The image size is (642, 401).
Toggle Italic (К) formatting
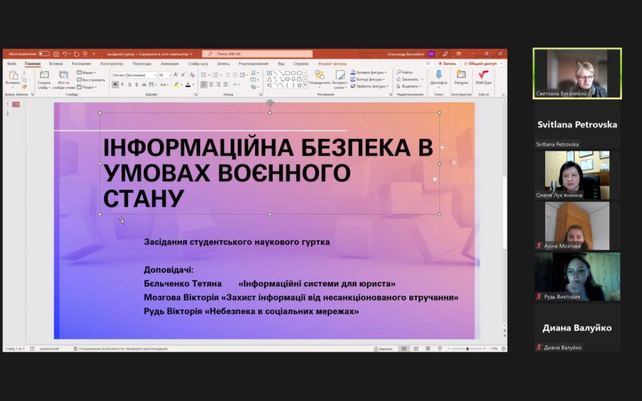tap(123, 84)
